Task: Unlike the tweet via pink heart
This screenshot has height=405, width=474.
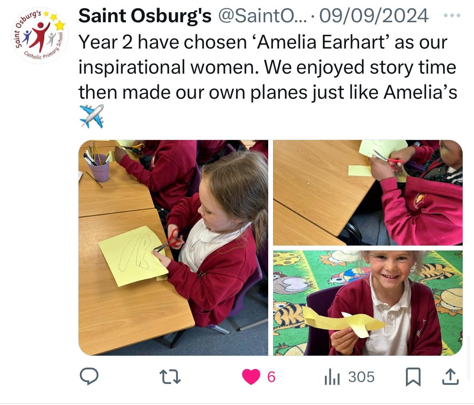Action: tap(251, 377)
